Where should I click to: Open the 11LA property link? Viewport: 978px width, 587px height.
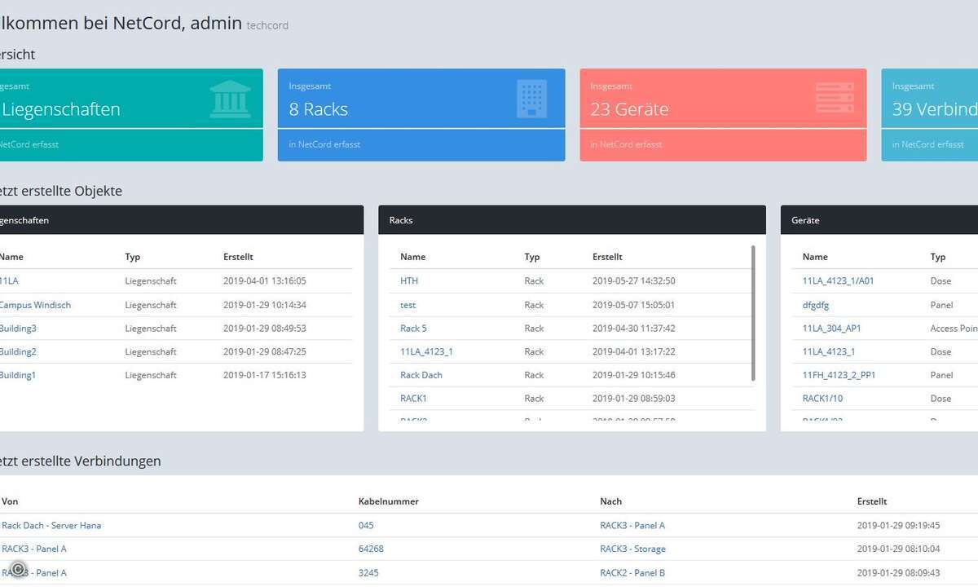pyautogui.click(x=9, y=280)
